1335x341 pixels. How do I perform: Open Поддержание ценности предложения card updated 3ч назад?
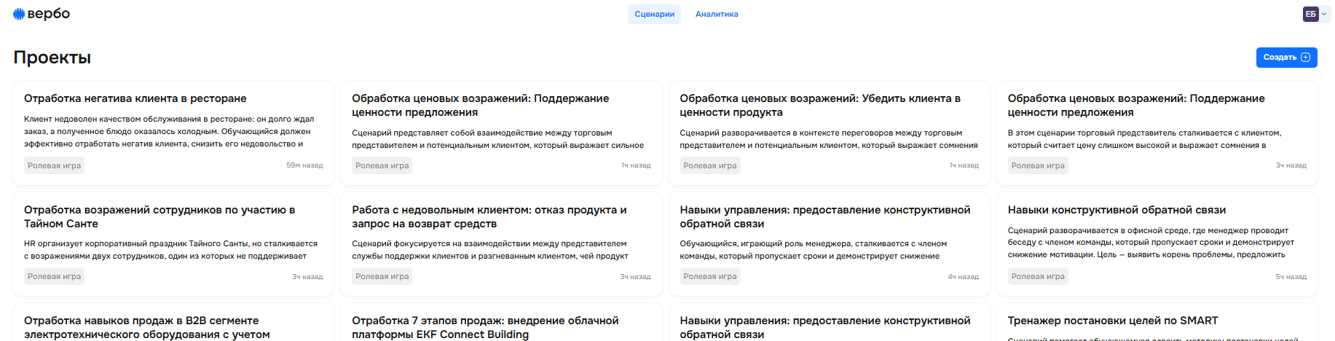[x=1135, y=105]
